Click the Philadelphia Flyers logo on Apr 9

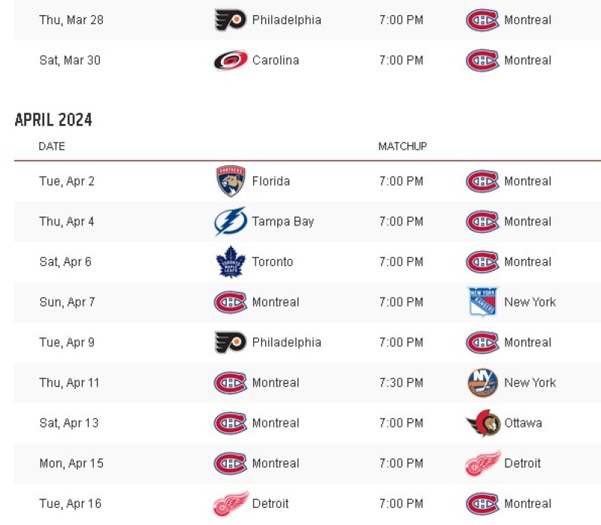[x=230, y=342]
